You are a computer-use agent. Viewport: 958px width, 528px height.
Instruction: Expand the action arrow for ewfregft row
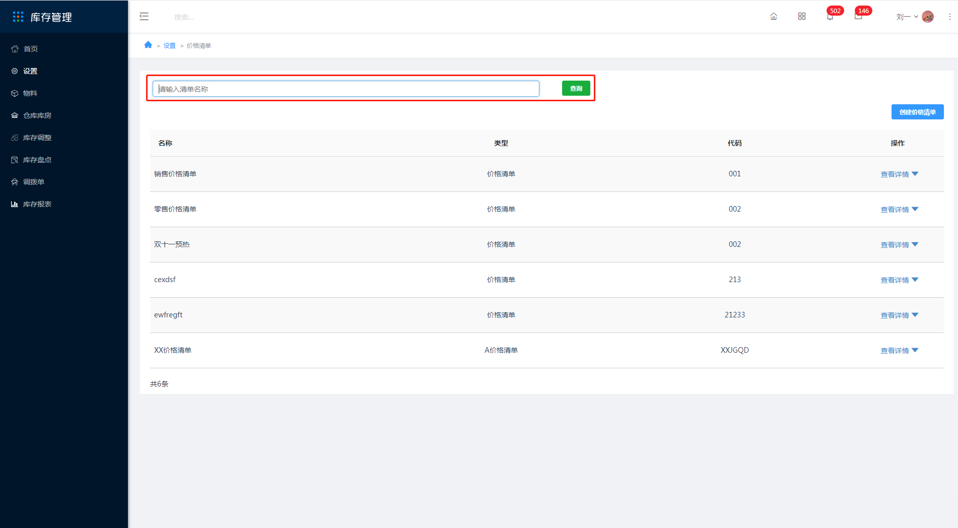pyautogui.click(x=915, y=315)
